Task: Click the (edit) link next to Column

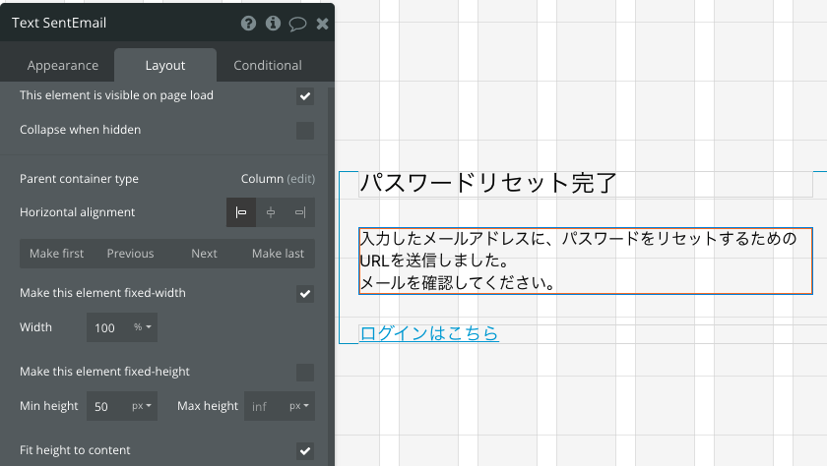Action: tap(300, 179)
